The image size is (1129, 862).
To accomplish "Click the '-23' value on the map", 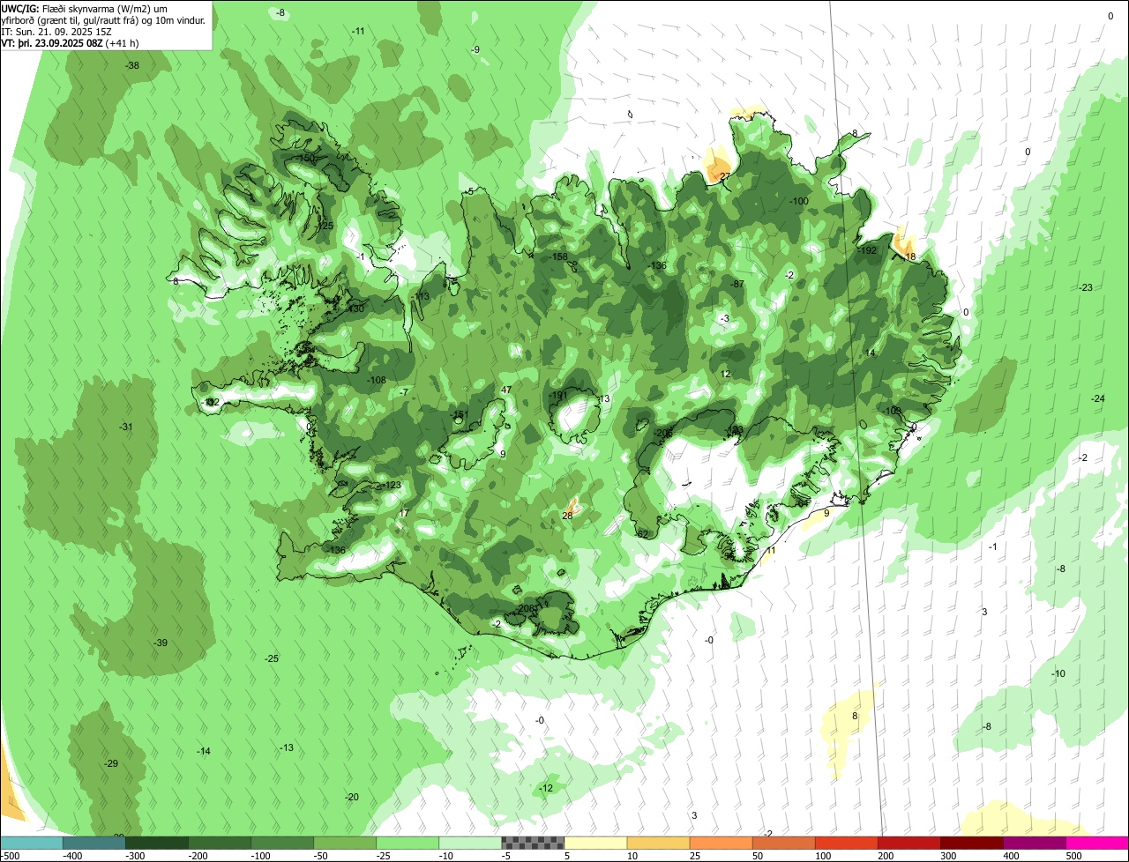I will 1086,288.
